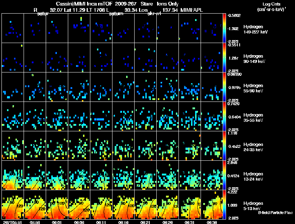The width and height of the screenshot is (295, 224).
Task: Select the Hydrogen 35-55 keV row label
Action: coord(253,118)
